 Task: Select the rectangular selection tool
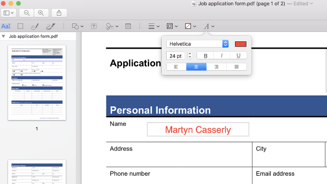tap(20, 26)
